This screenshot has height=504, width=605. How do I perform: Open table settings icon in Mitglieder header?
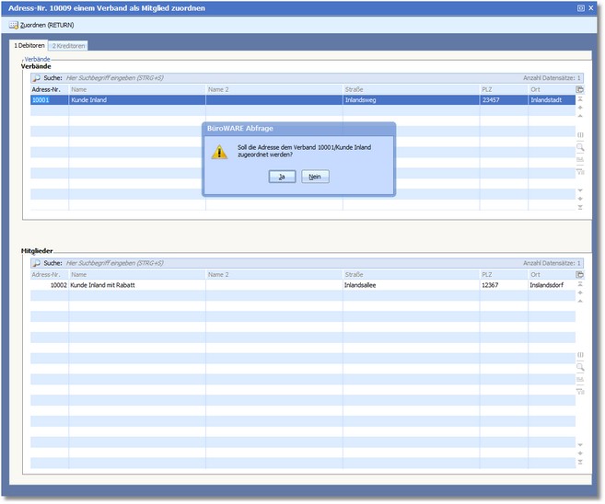(x=580, y=274)
